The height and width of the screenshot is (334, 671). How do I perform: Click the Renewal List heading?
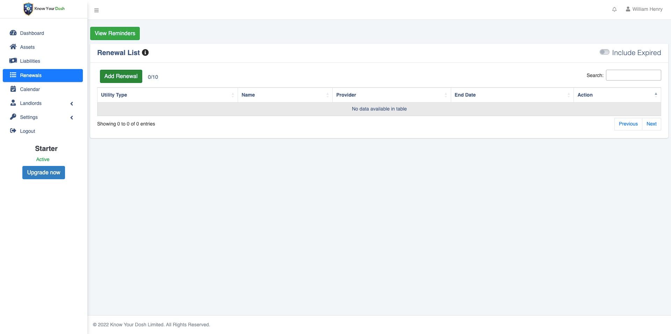tap(118, 53)
